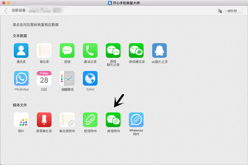Click the 语音备忘录 voice memo microphone icon
The width and height of the screenshot is (248, 165).
(x=44, y=120)
